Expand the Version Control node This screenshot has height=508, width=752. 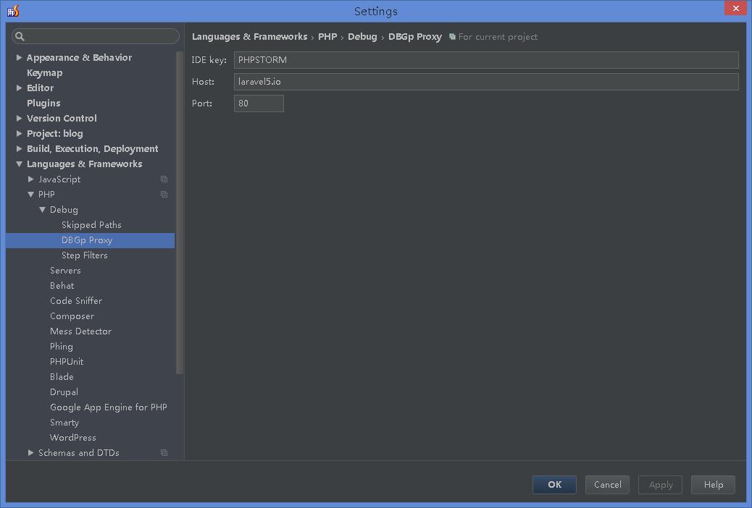pos(18,118)
